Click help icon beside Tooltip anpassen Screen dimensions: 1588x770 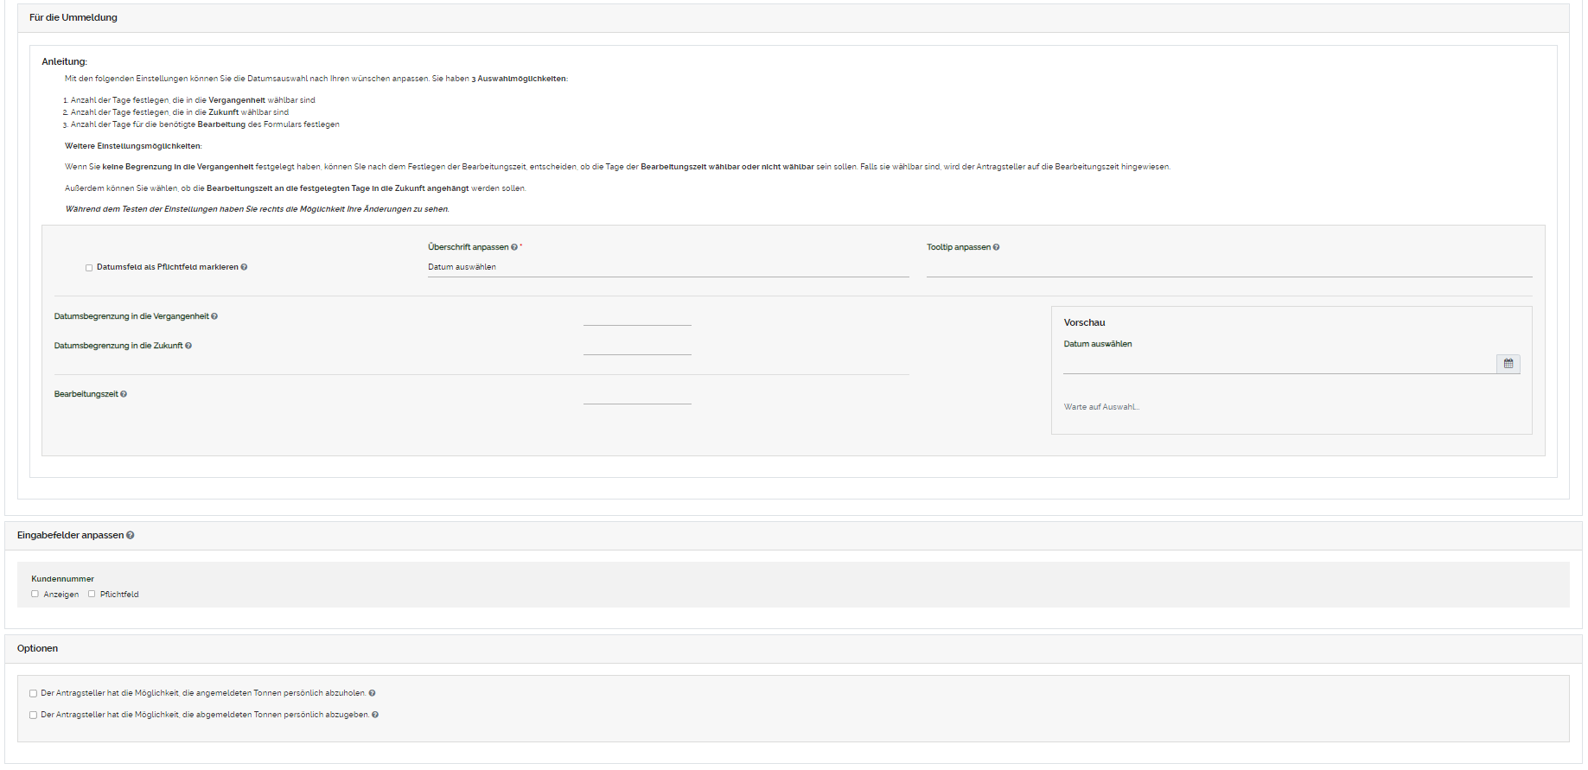pyautogui.click(x=996, y=247)
